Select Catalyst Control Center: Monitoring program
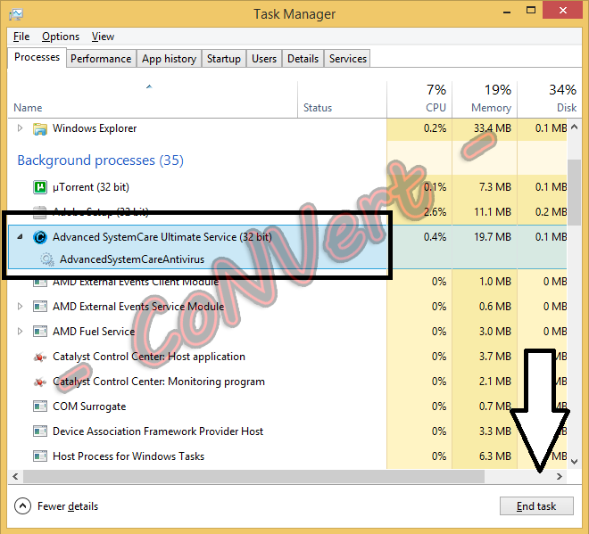This screenshot has width=589, height=534. [x=287, y=382]
